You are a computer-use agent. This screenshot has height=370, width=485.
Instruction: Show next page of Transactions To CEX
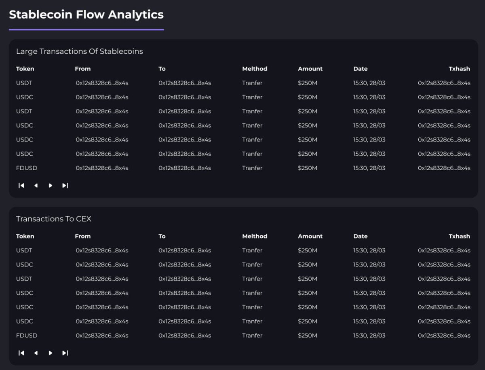(x=51, y=353)
